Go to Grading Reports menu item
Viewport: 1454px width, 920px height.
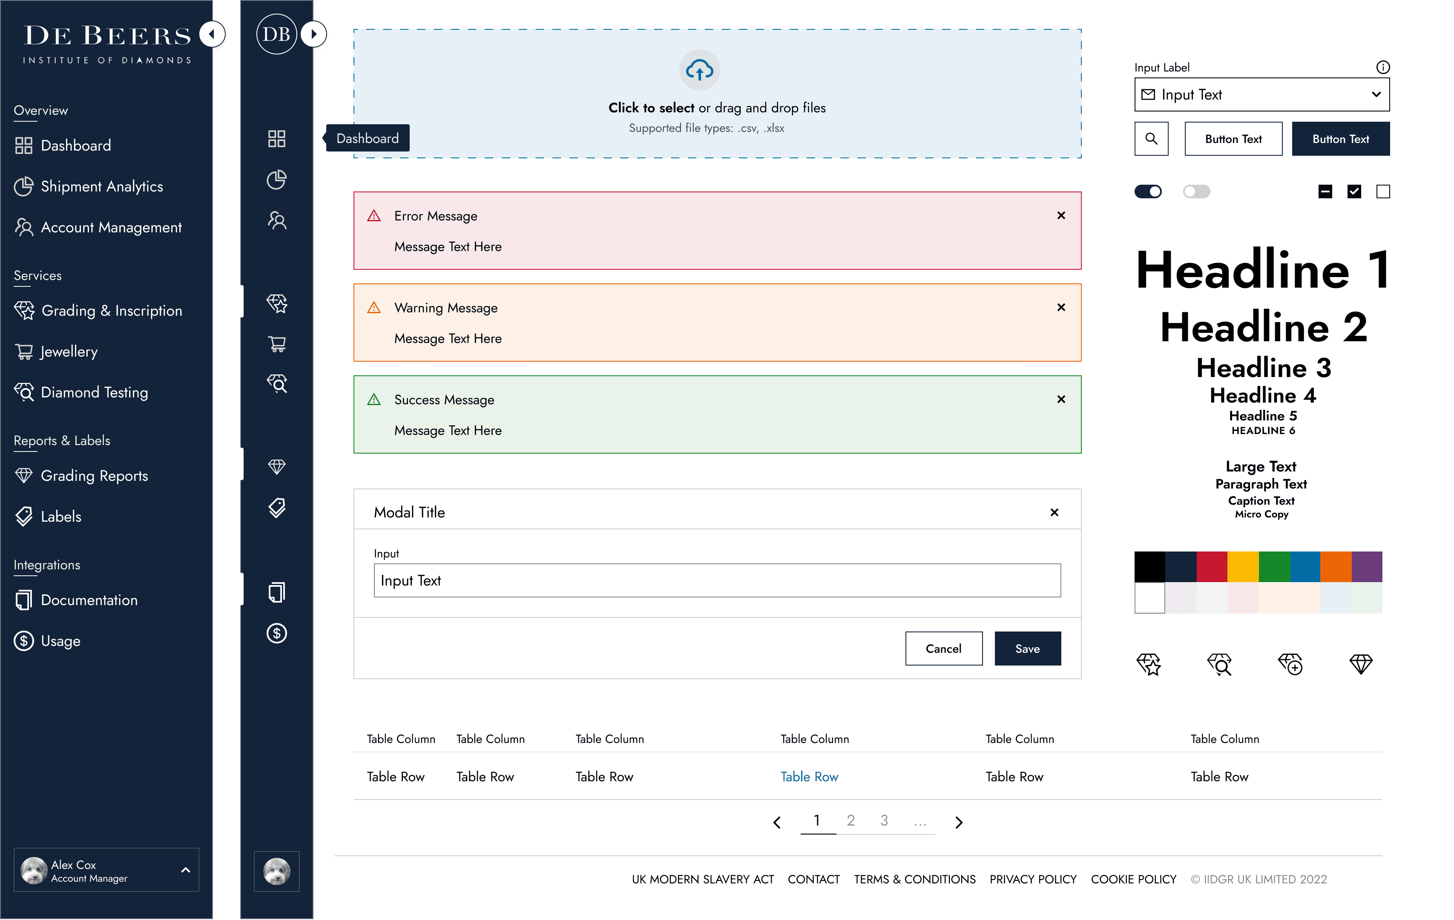pos(94,476)
